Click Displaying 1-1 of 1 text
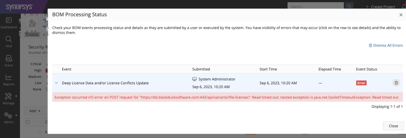 click(387, 106)
